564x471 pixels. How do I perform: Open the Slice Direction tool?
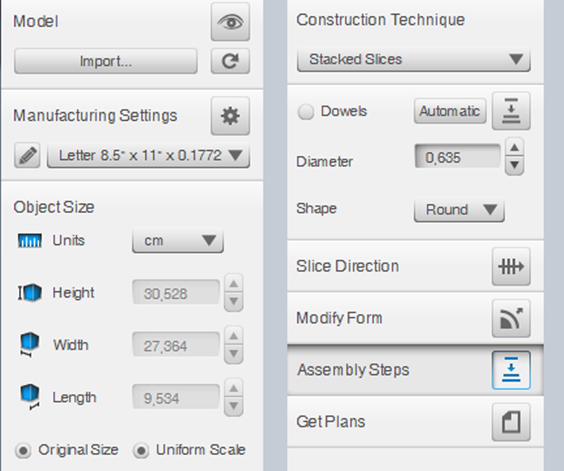511,266
